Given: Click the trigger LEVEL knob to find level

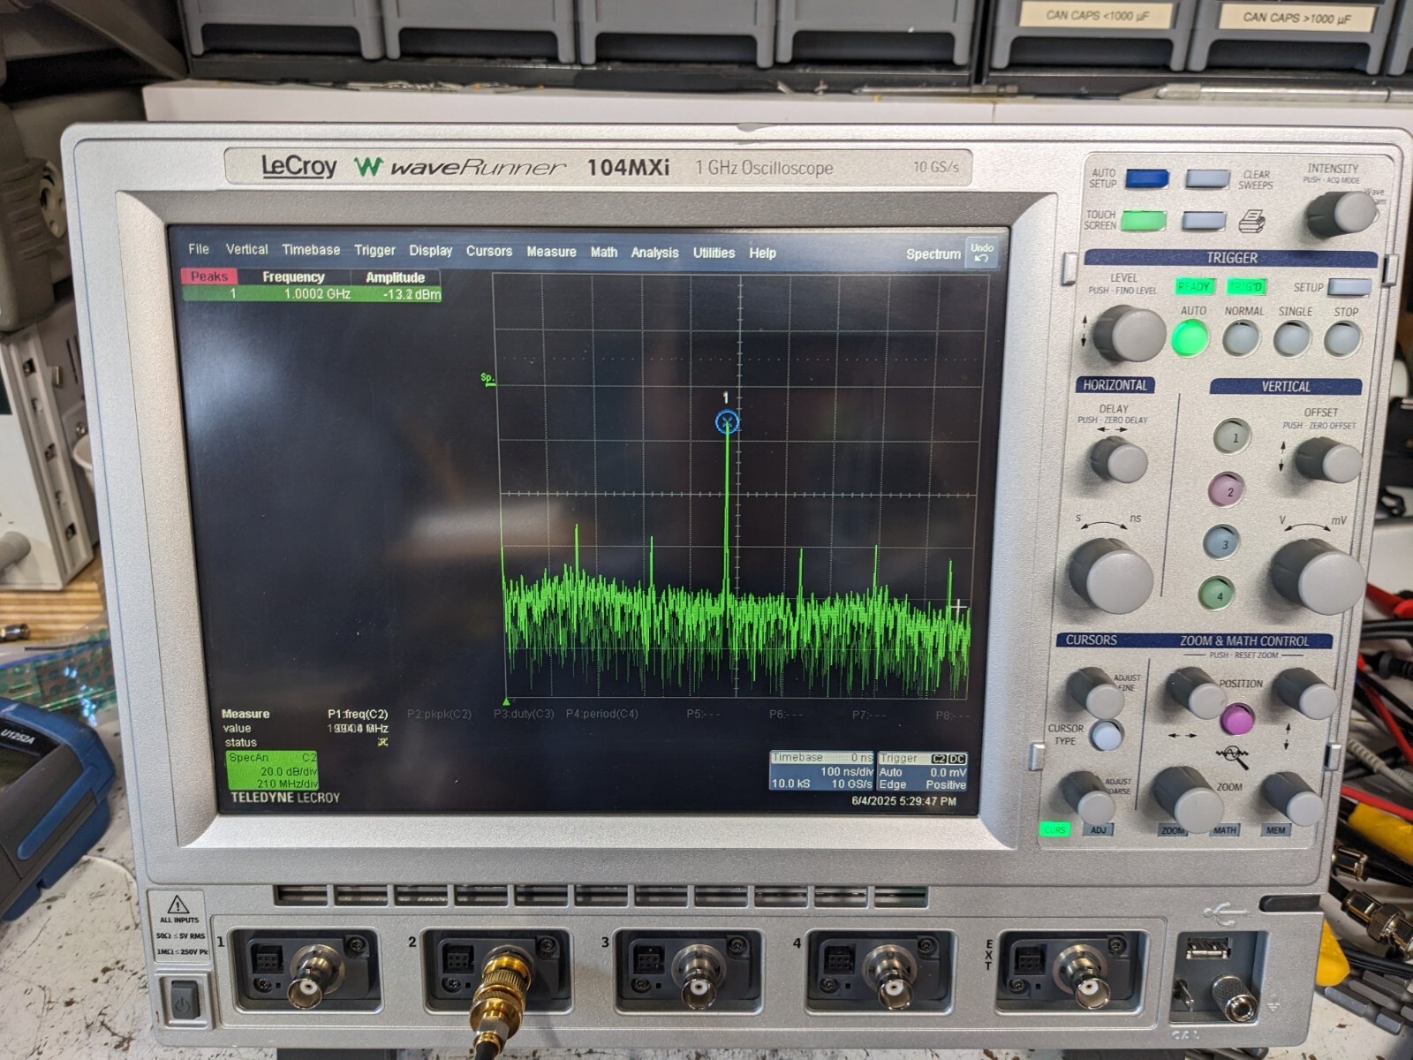Looking at the screenshot, I should (1128, 334).
